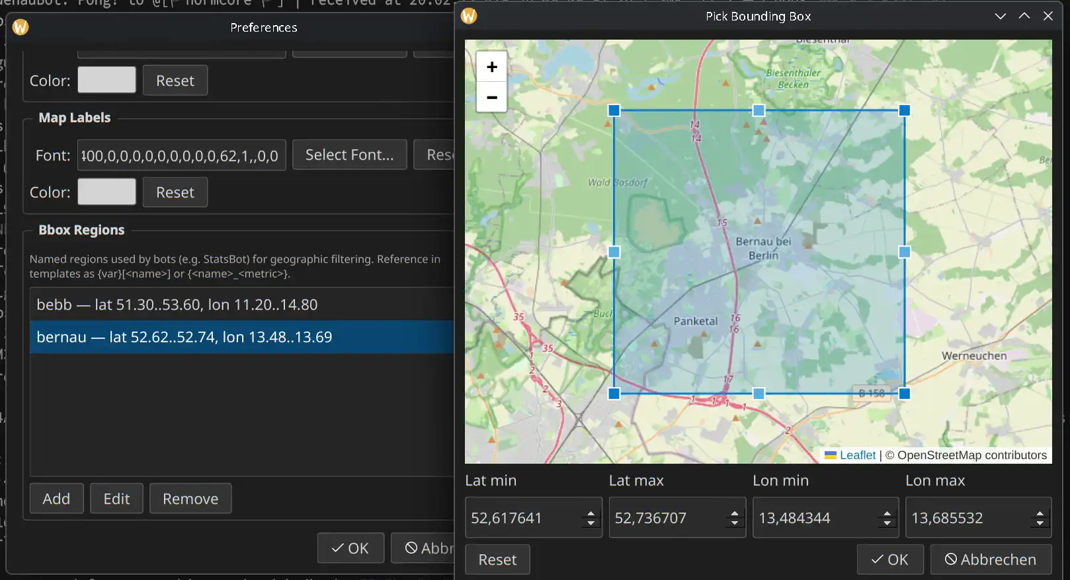Click the bottom-left bounding box corner handle
This screenshot has height=580, width=1070.
614,394
